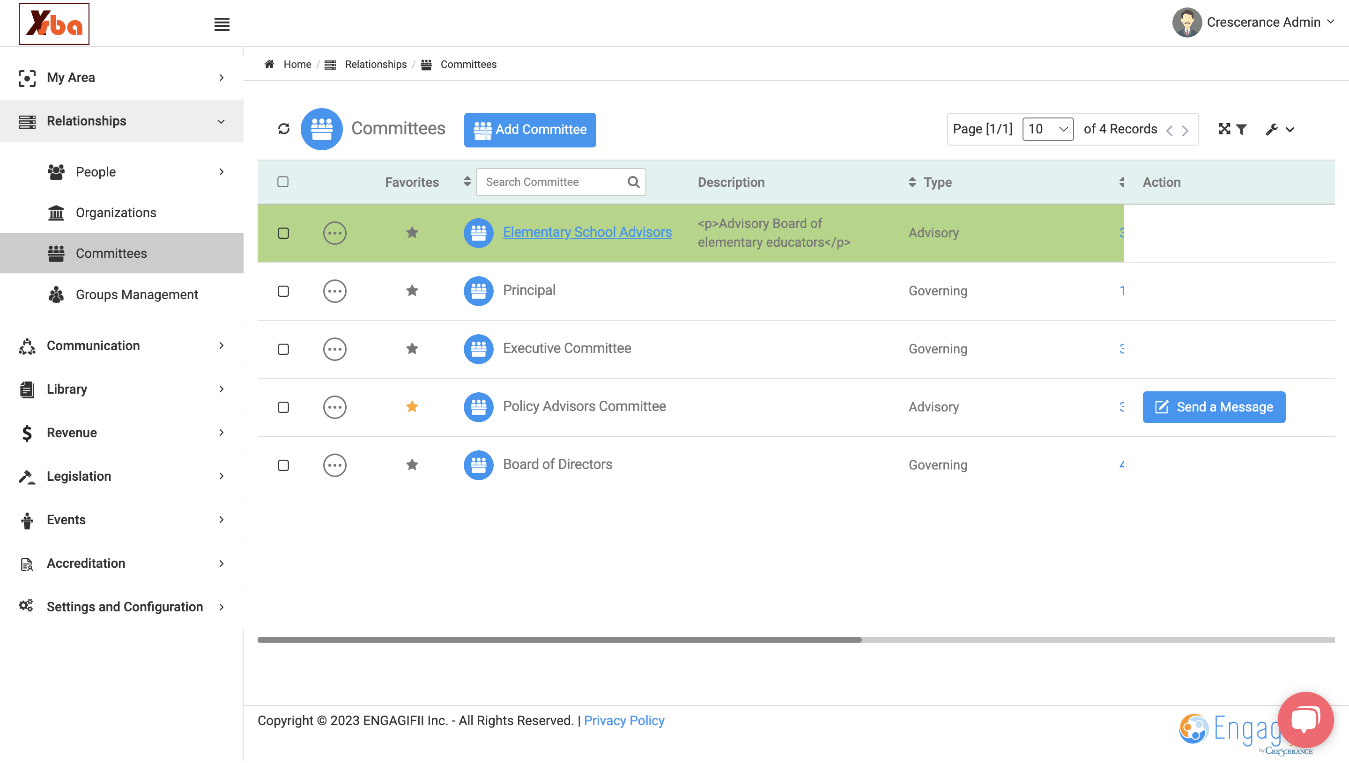Open the chat support bubble

pos(1305,719)
